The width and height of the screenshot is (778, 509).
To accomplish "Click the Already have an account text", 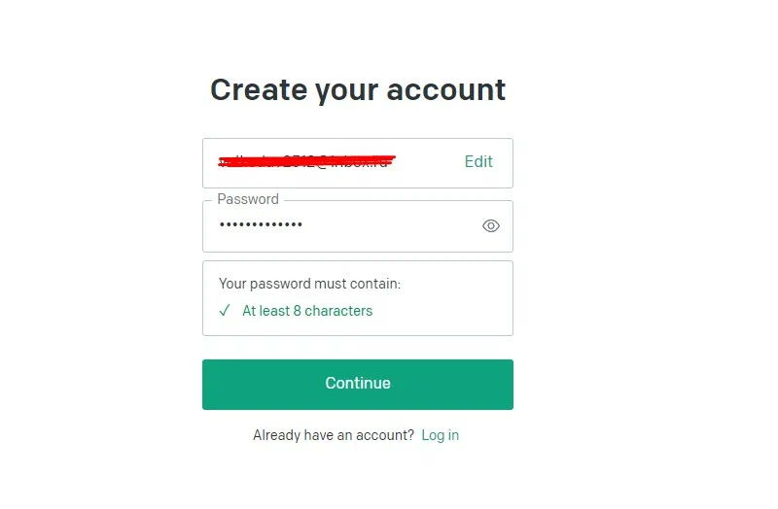I will (334, 435).
